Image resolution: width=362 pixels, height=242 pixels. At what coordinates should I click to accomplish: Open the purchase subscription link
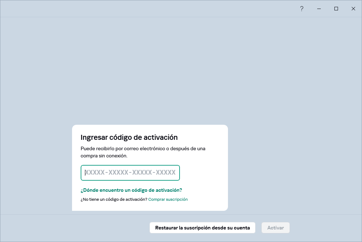pyautogui.click(x=167, y=199)
